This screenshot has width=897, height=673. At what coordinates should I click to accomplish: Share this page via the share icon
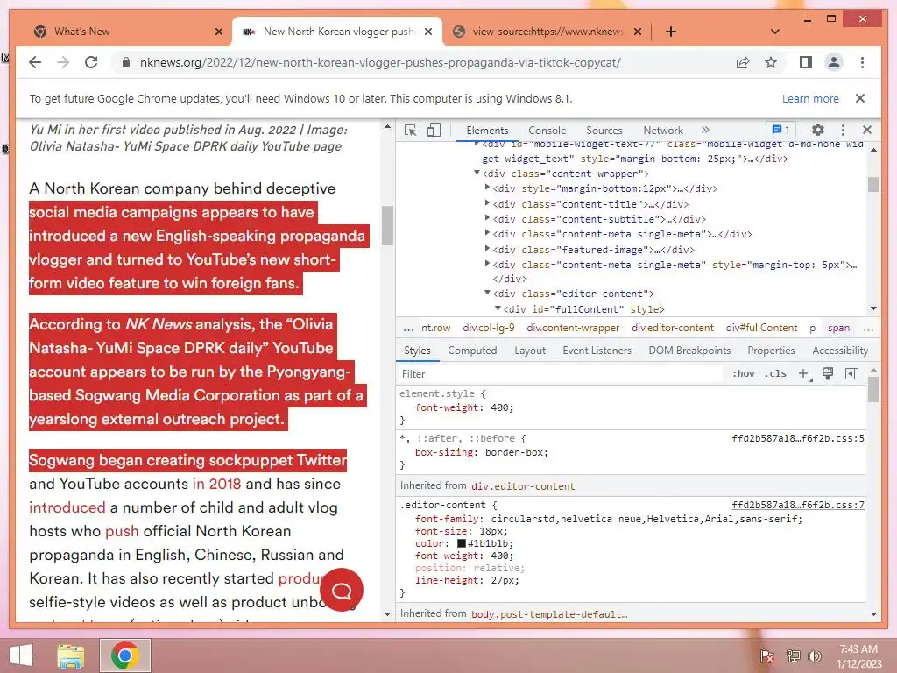pos(743,63)
